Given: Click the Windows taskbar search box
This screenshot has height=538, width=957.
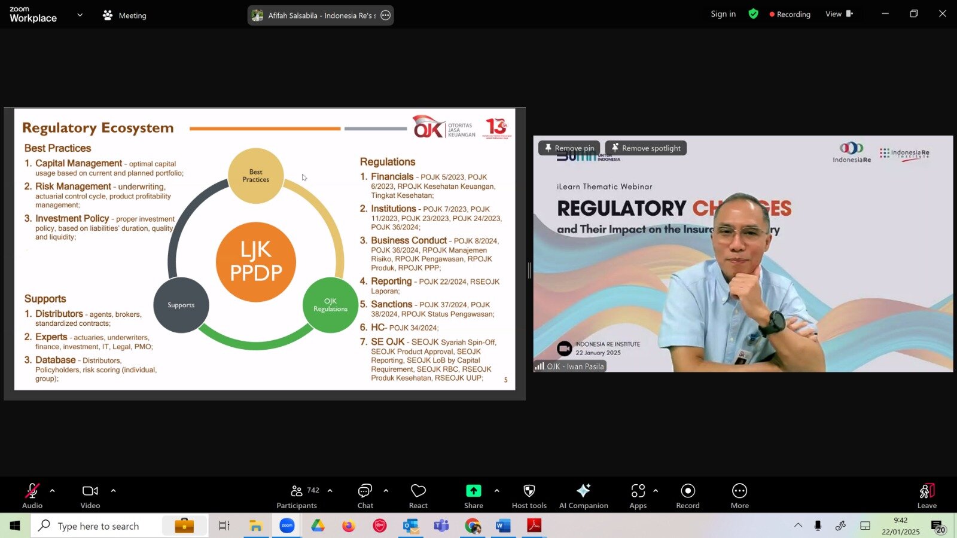Looking at the screenshot, I should point(99,526).
